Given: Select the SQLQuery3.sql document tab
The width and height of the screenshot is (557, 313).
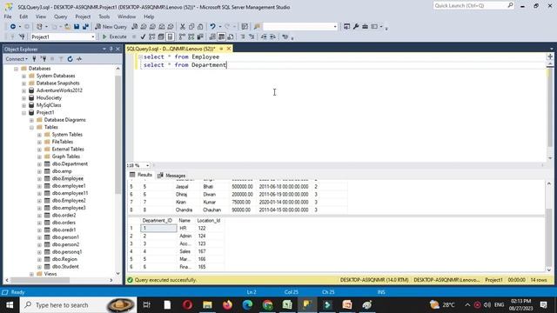Looking at the screenshot, I should pos(171,49).
